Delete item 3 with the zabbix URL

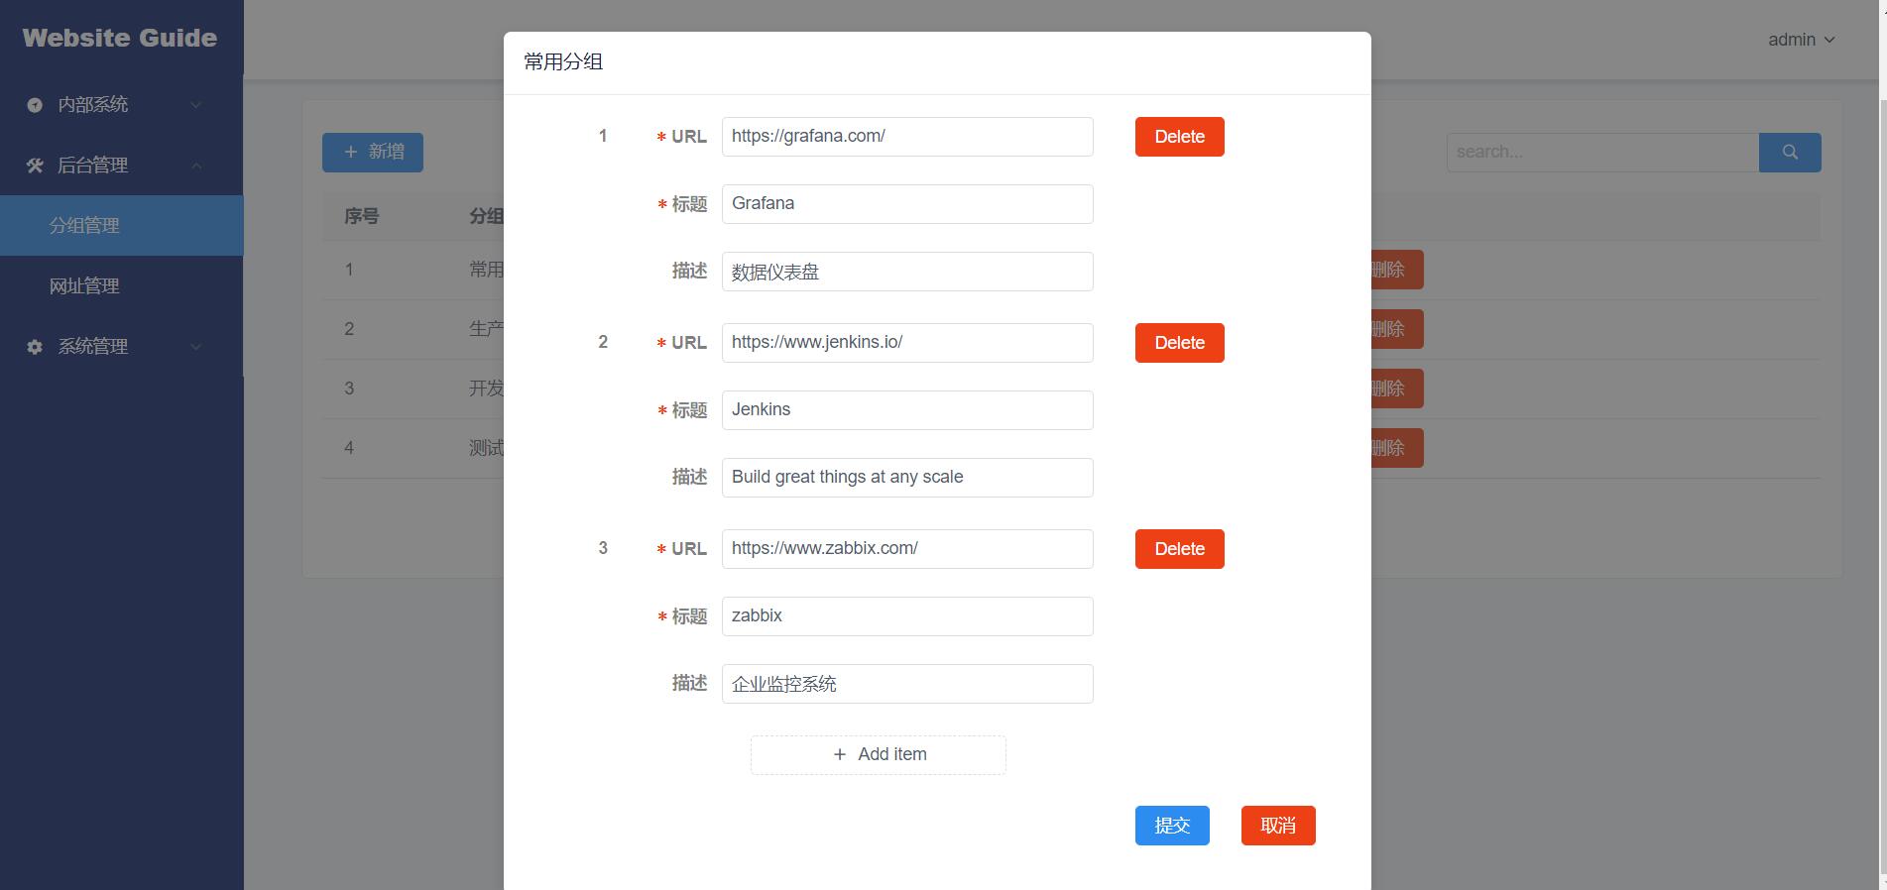(1180, 549)
